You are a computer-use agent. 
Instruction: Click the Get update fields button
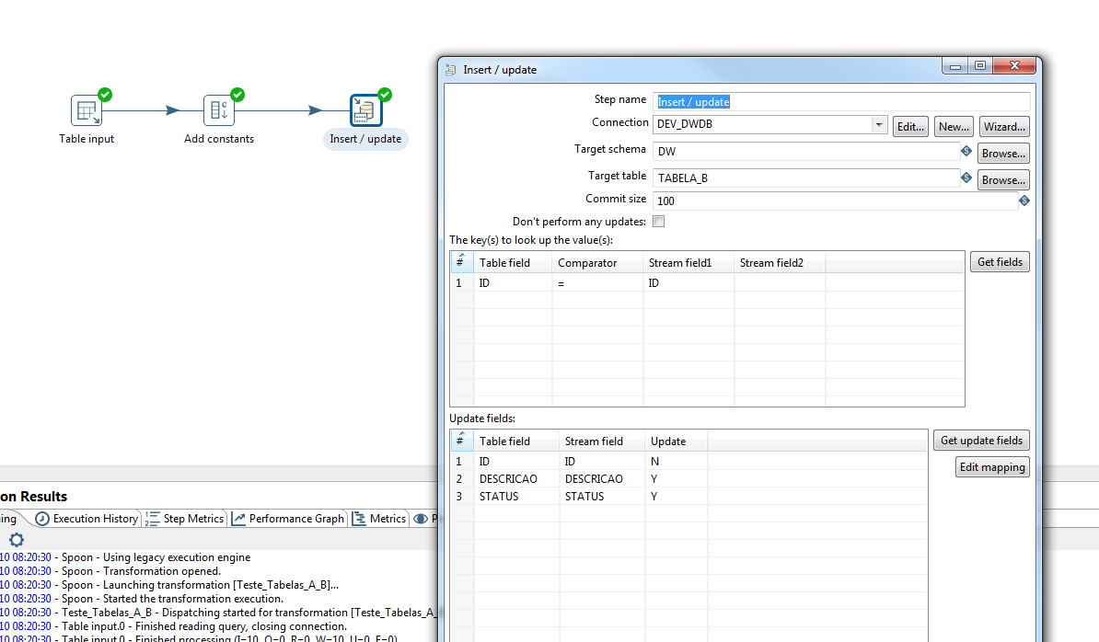pos(981,441)
